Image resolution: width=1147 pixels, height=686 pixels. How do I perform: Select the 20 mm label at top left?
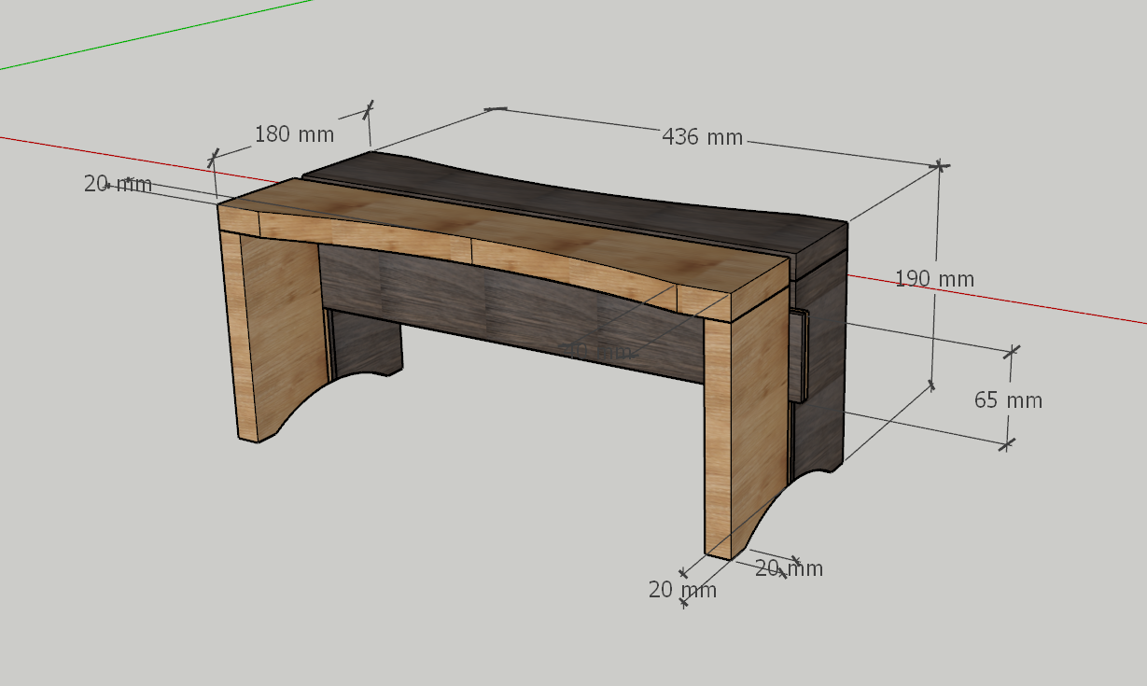[118, 184]
